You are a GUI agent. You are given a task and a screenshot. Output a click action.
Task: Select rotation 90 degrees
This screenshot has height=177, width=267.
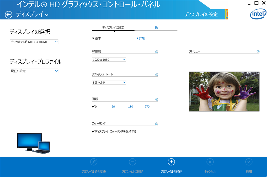point(113,106)
